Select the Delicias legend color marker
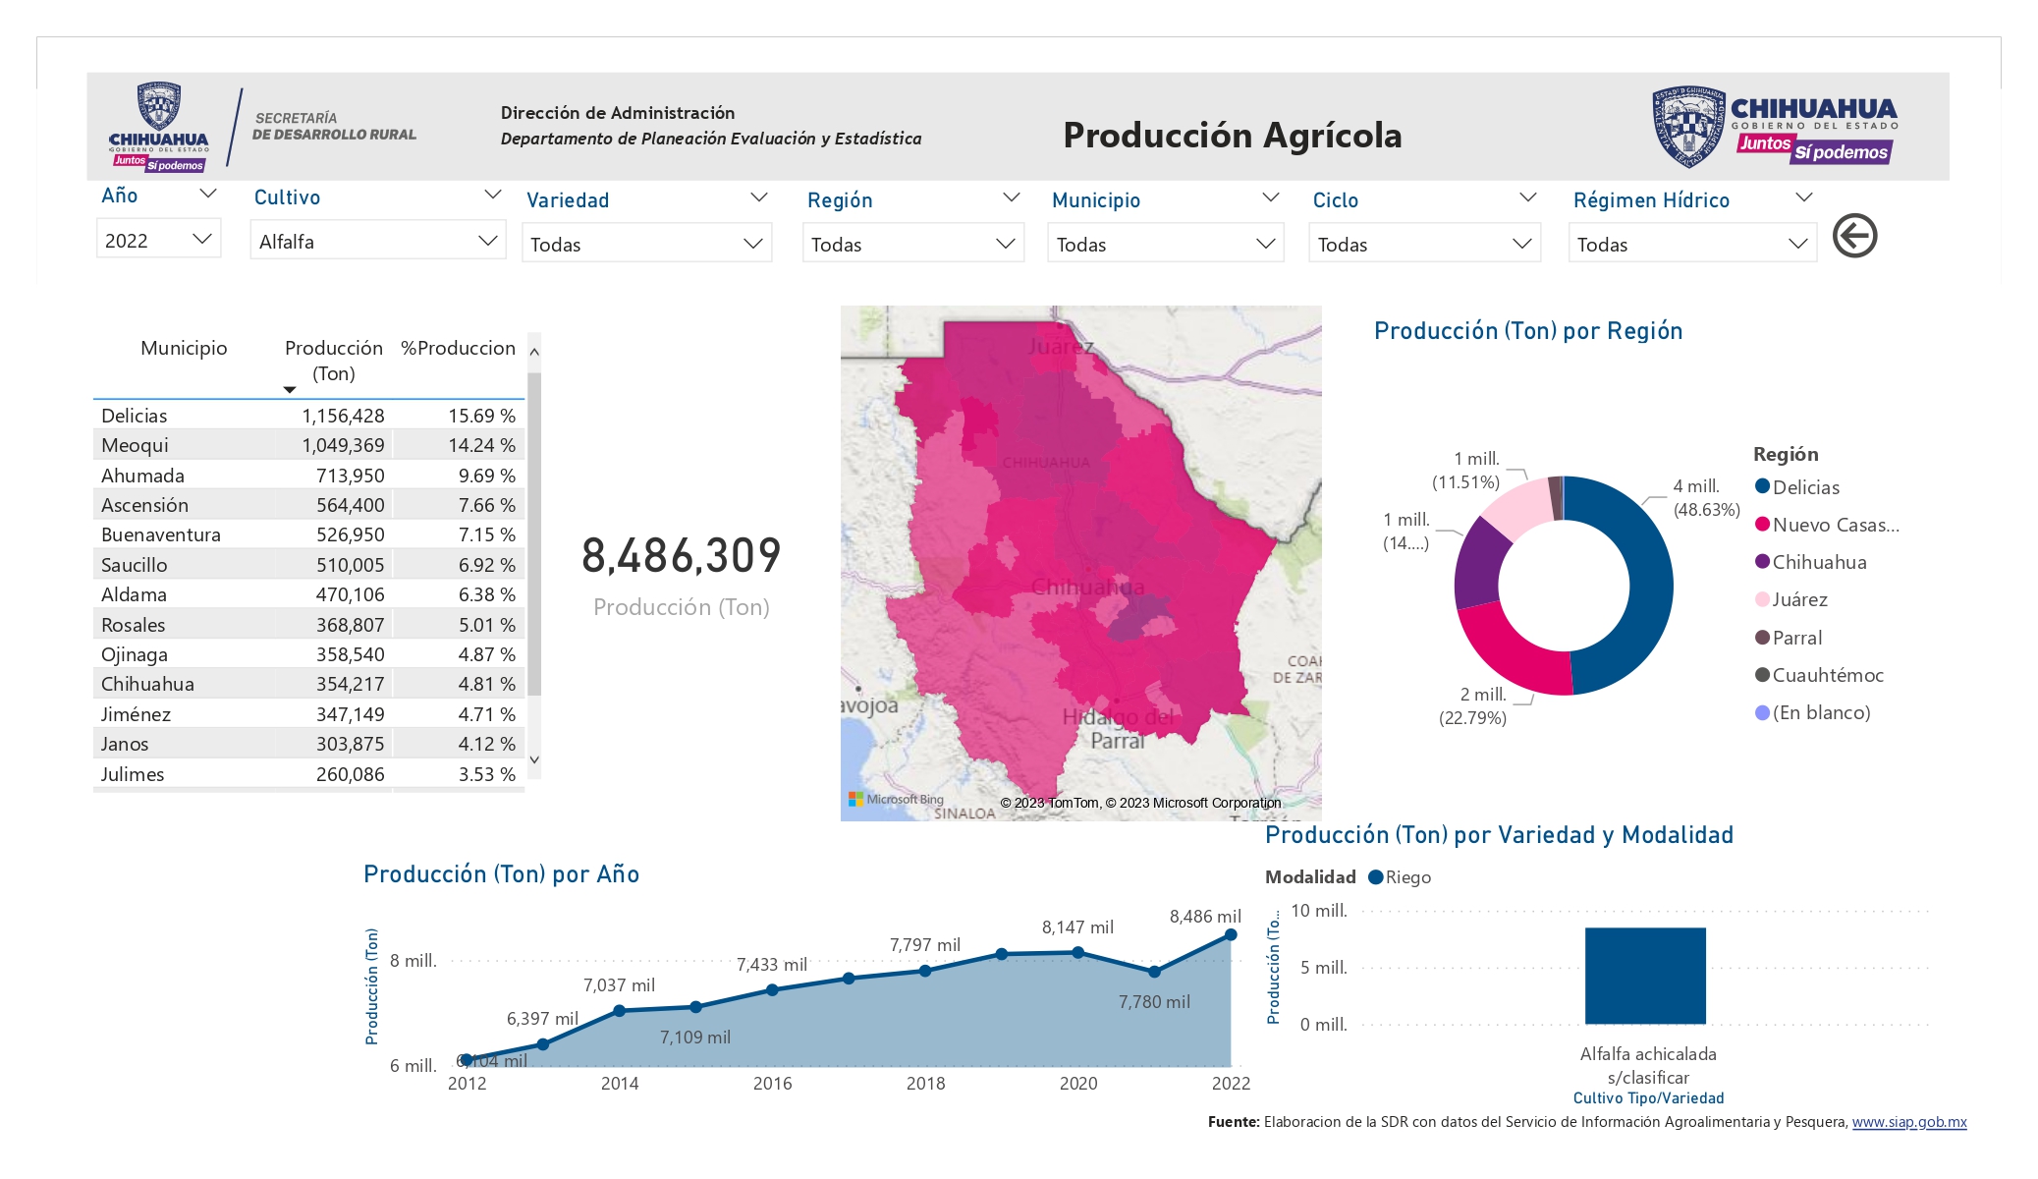This screenshot has height=1179, width=2038. (x=1762, y=486)
